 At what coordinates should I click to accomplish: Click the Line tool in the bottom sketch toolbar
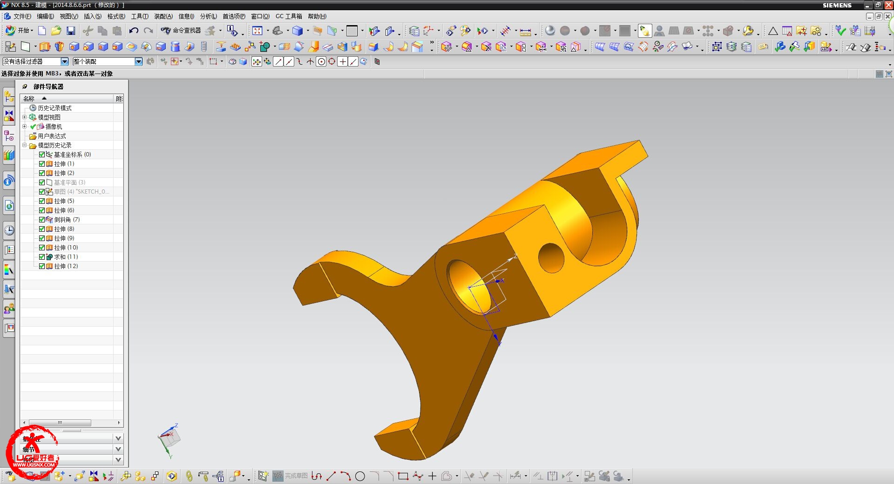[x=331, y=476]
